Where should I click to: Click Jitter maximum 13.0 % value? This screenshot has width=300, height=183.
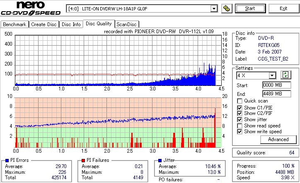214,172
